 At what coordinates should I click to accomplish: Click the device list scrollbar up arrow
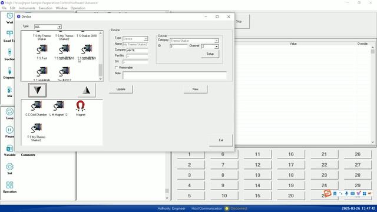pyautogui.click(x=101, y=33)
